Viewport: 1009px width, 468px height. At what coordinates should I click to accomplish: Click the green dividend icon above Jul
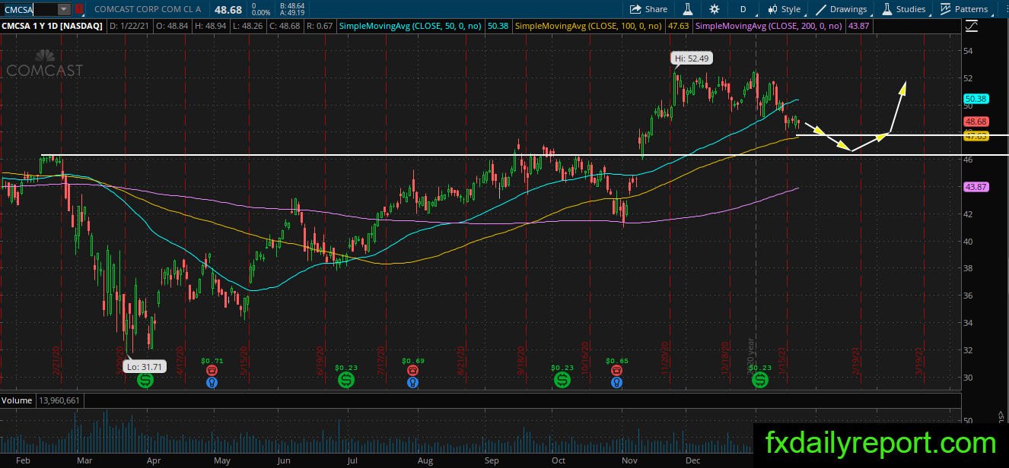(345, 378)
